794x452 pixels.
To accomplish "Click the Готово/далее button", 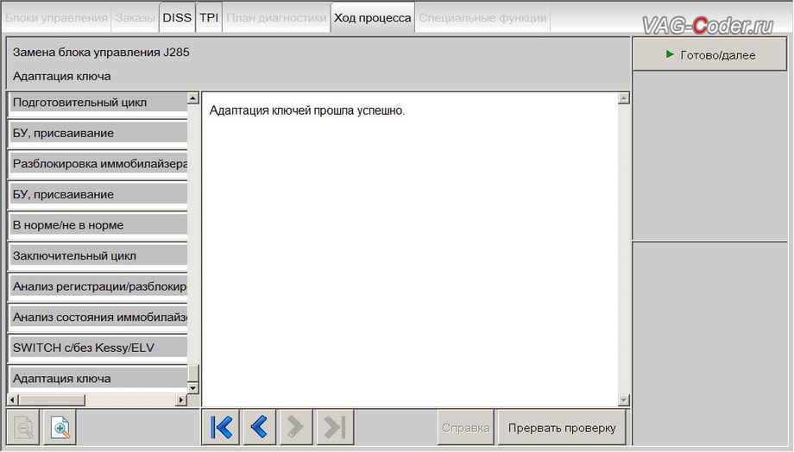I will [709, 54].
